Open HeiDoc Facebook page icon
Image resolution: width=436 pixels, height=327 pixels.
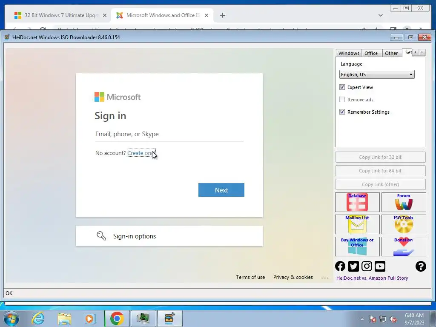tap(340, 266)
